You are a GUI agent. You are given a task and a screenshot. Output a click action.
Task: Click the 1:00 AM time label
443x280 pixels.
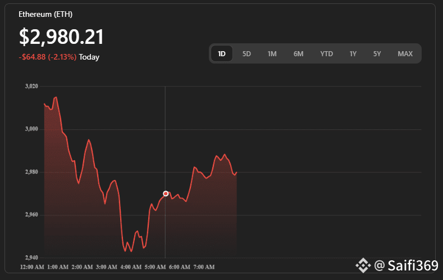point(58,267)
